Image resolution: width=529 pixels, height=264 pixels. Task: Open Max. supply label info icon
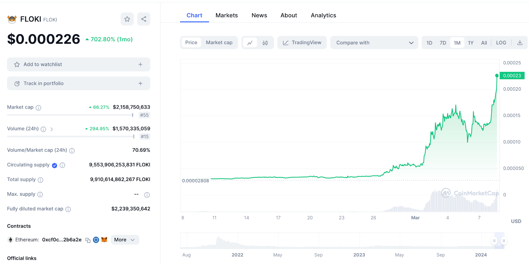click(40, 195)
